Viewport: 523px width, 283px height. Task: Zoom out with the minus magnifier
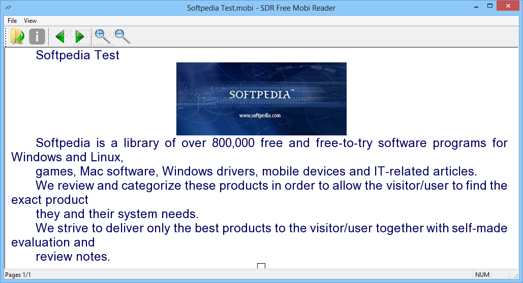coord(122,37)
